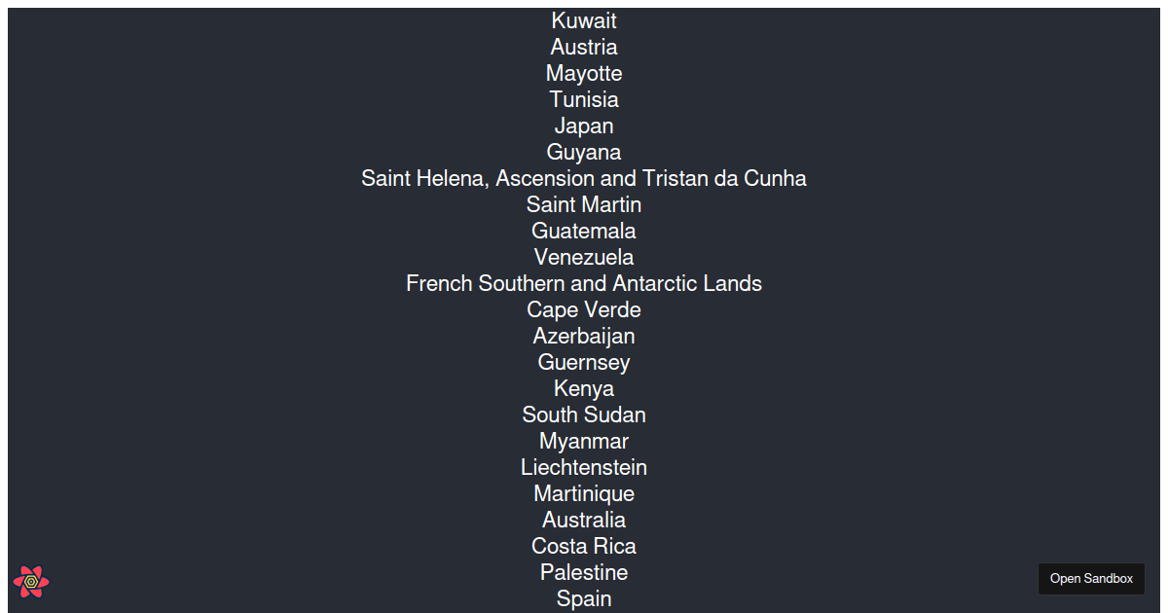Viewport: 1168px width, 613px height.
Task: Select Austria in the country list
Action: 584,47
